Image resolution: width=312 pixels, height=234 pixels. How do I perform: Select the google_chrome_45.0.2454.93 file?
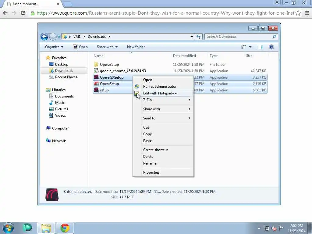coord(123,71)
